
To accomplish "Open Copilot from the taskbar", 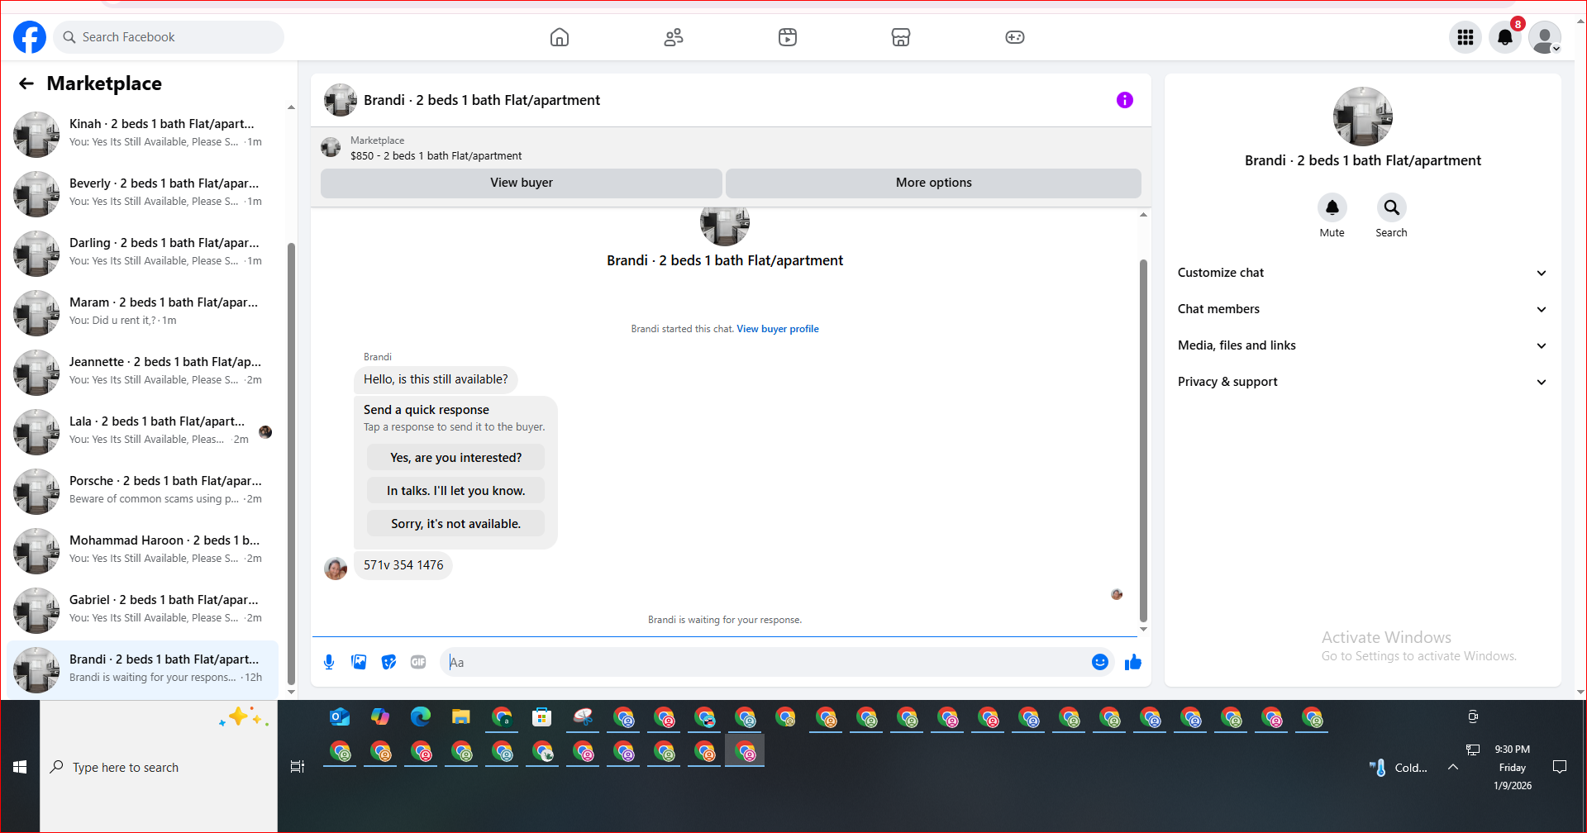I will point(380,717).
